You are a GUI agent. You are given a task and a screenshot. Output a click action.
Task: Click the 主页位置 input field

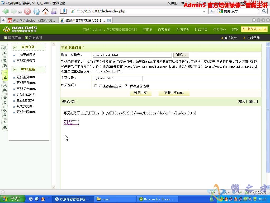point(117,78)
